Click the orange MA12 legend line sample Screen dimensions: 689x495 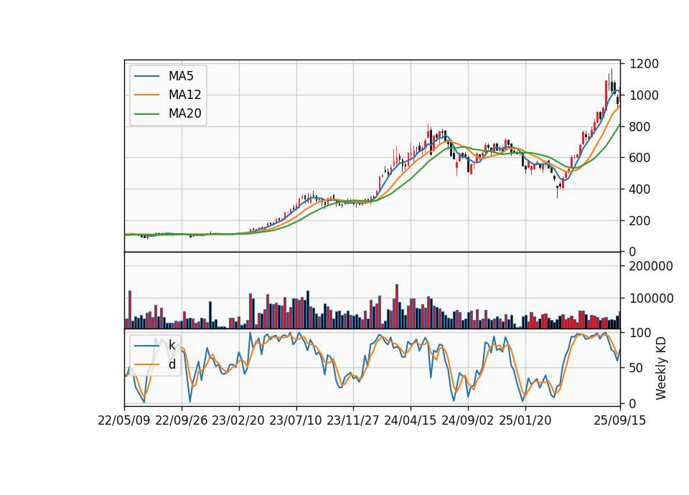click(146, 95)
